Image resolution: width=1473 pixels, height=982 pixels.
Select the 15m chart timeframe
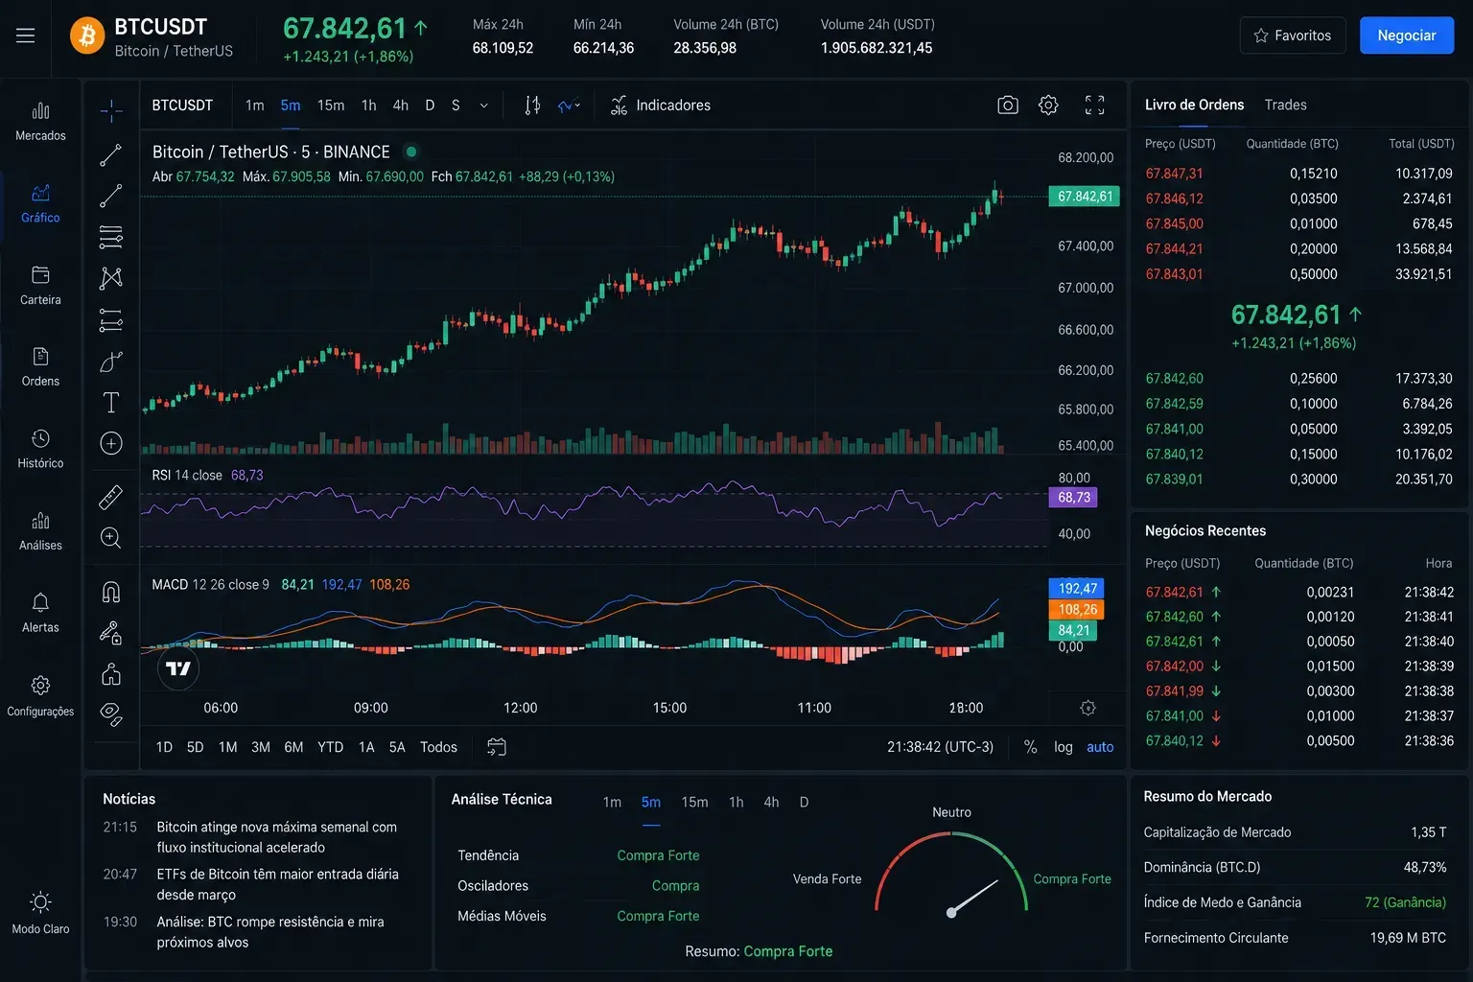[331, 105]
